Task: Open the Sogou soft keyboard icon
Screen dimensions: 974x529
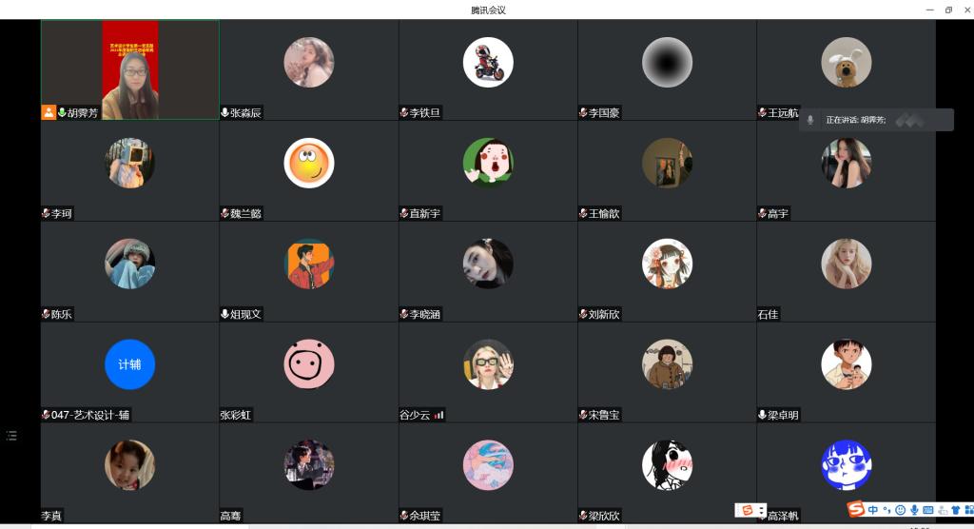Action: (x=928, y=510)
